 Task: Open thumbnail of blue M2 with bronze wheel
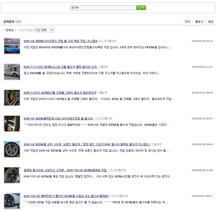(12, 149)
